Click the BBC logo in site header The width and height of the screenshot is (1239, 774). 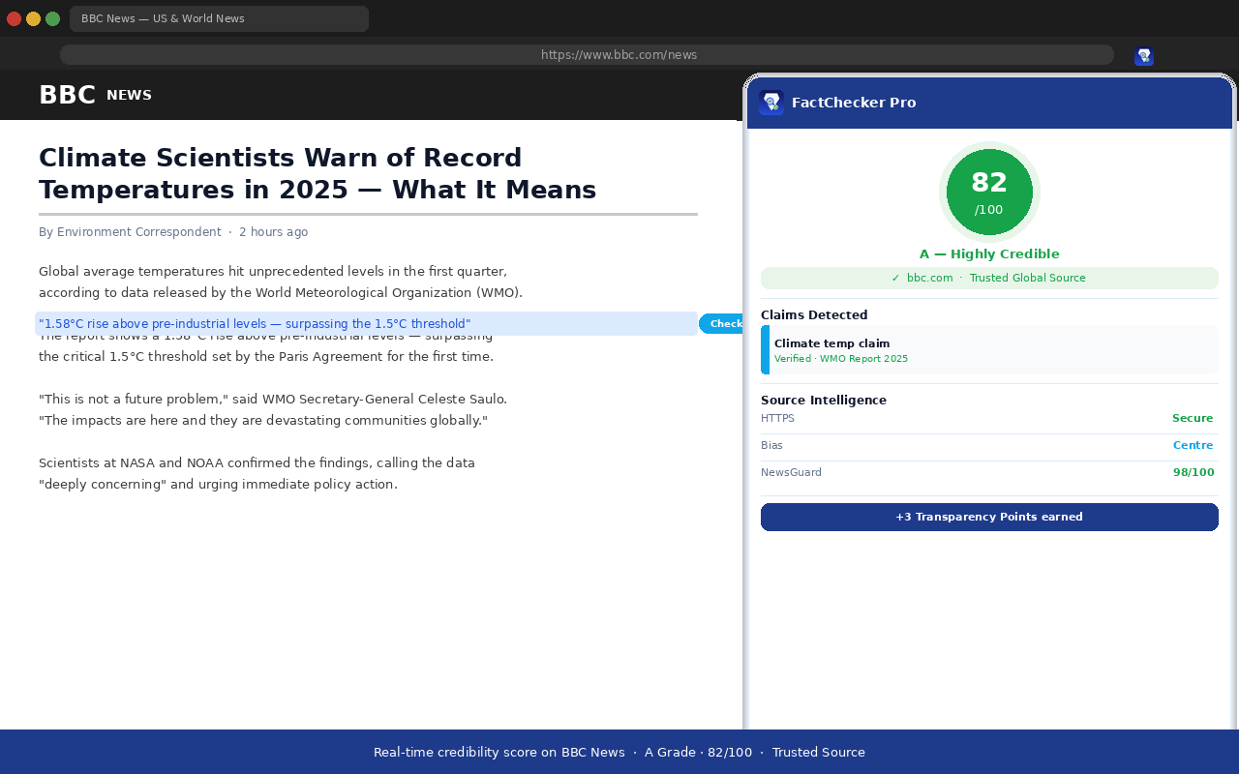pos(67,95)
